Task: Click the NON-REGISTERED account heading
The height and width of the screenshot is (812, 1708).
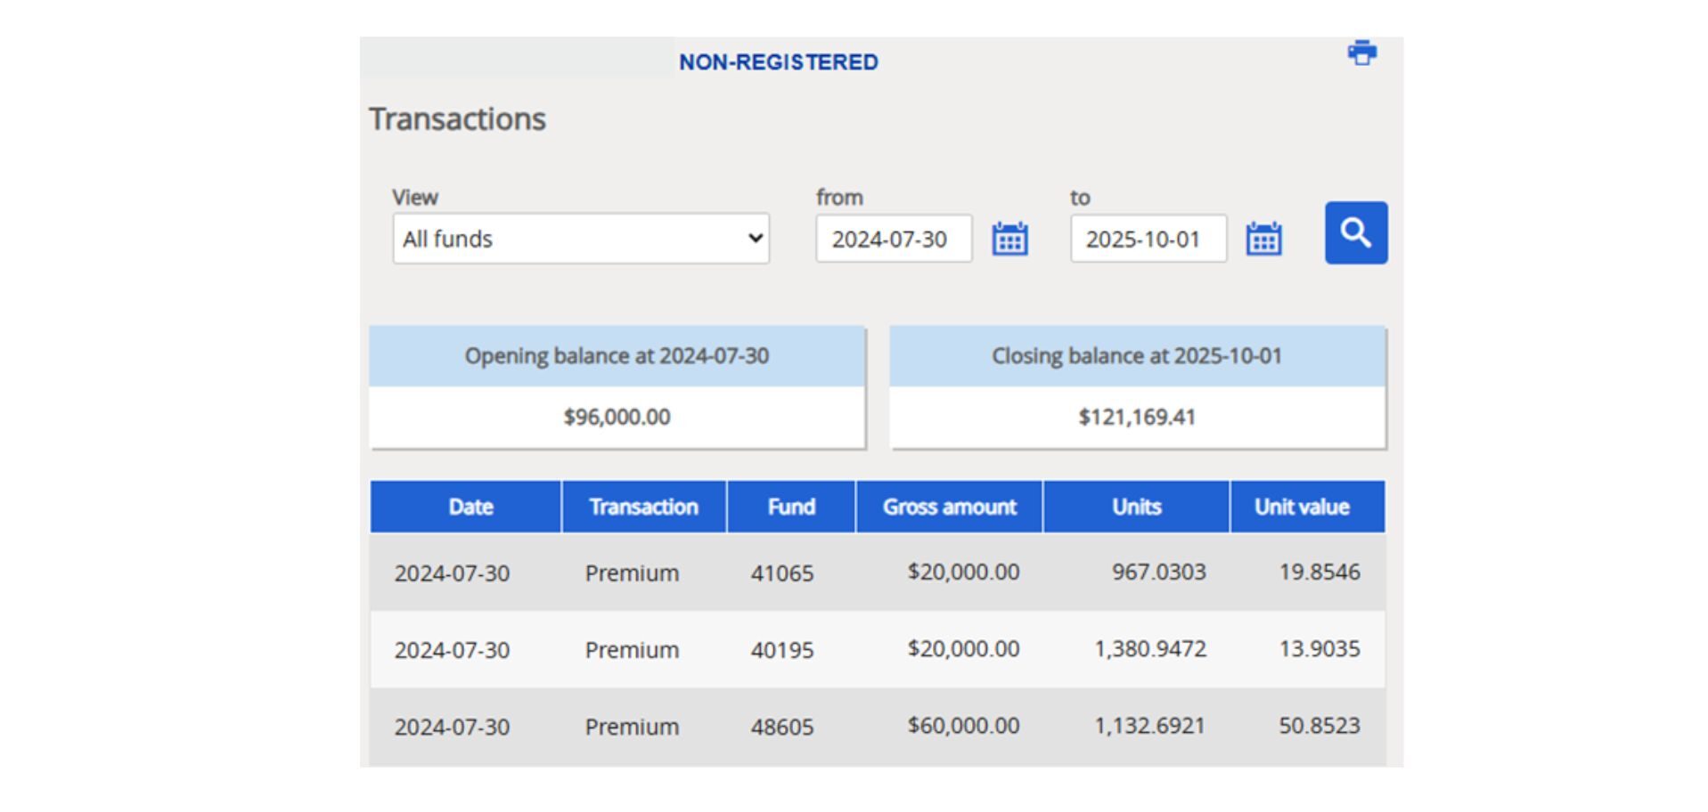Action: coord(778,62)
